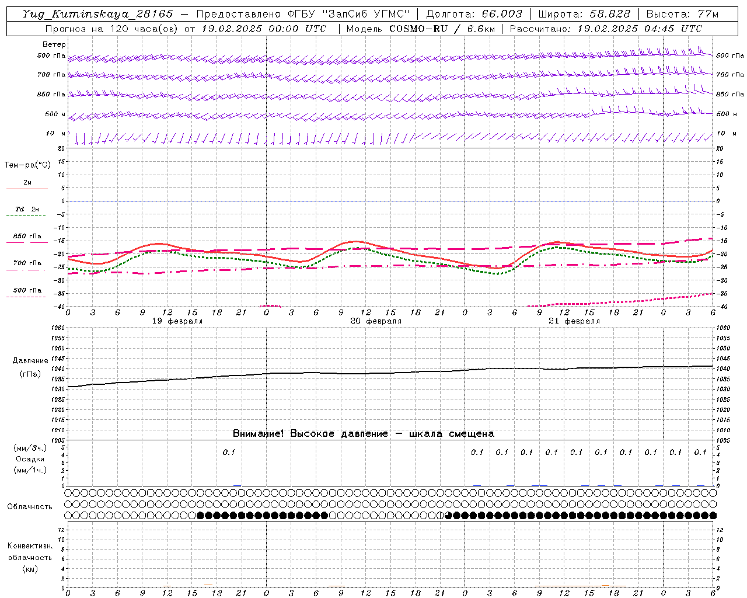The image size is (747, 598).
Task: Click the lone 0.1 precipitation value on 19 февраля
Action: 229,452
